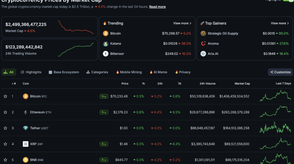
Task: Click the Bitcoin logo in the coin table
Action: (25, 97)
